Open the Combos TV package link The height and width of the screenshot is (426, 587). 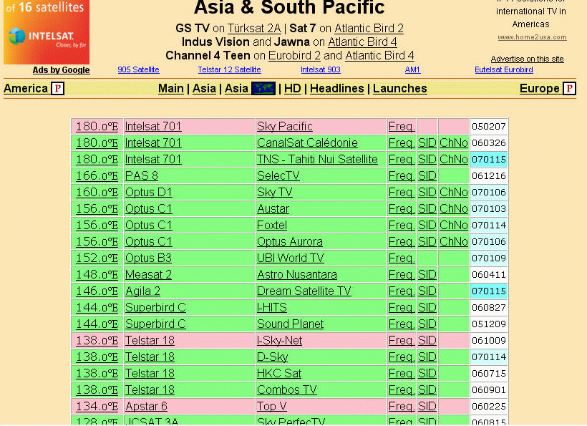tap(287, 390)
